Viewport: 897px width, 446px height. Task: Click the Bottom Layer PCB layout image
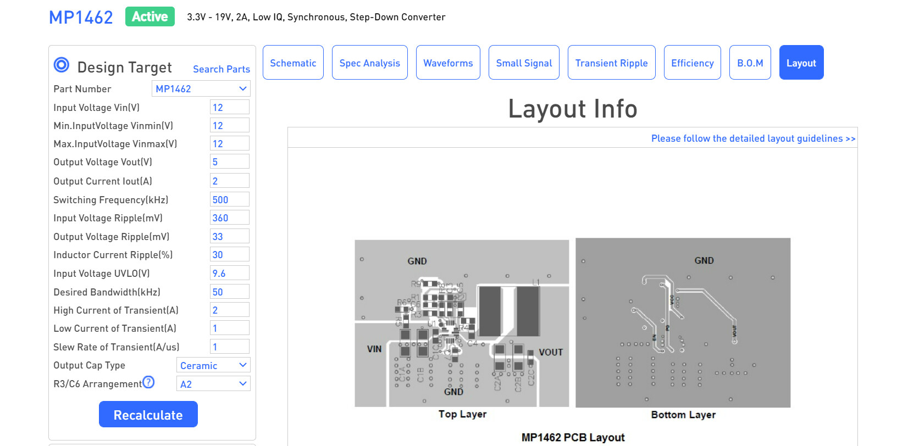click(683, 322)
